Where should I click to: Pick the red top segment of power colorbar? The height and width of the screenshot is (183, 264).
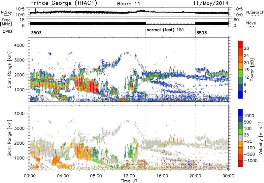point(241,44)
